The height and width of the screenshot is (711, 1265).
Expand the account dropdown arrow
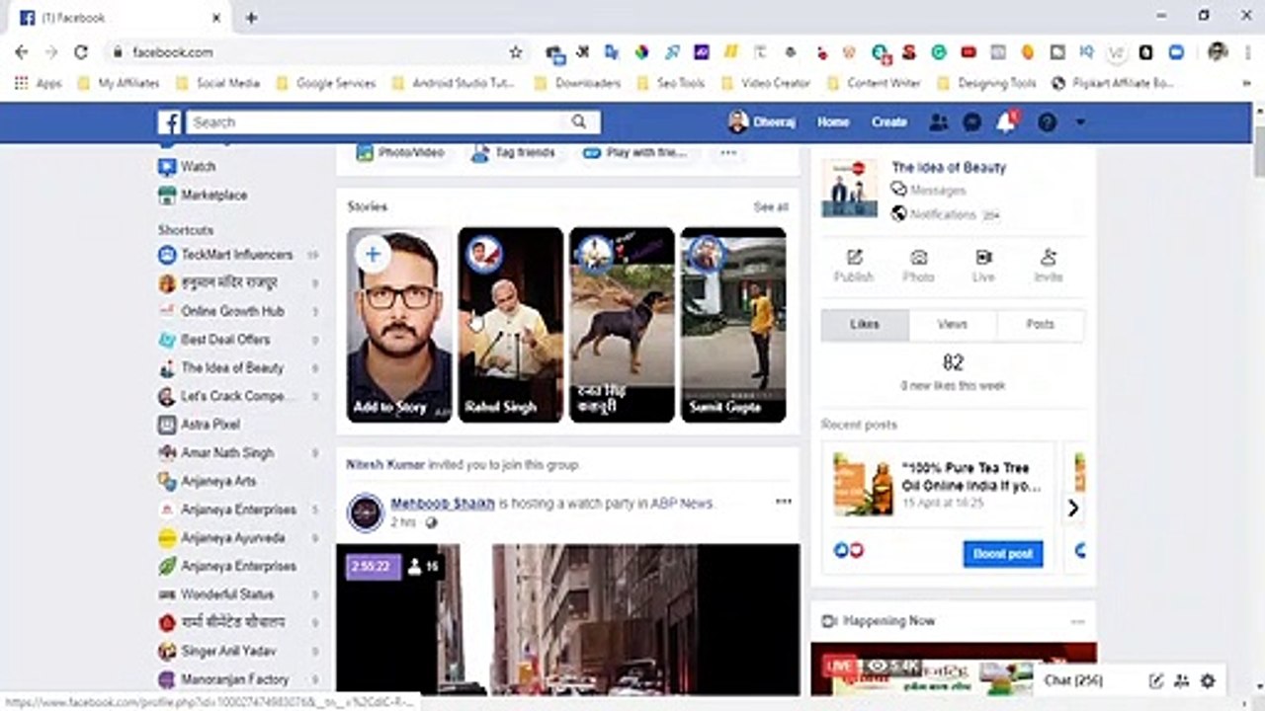pyautogui.click(x=1080, y=122)
